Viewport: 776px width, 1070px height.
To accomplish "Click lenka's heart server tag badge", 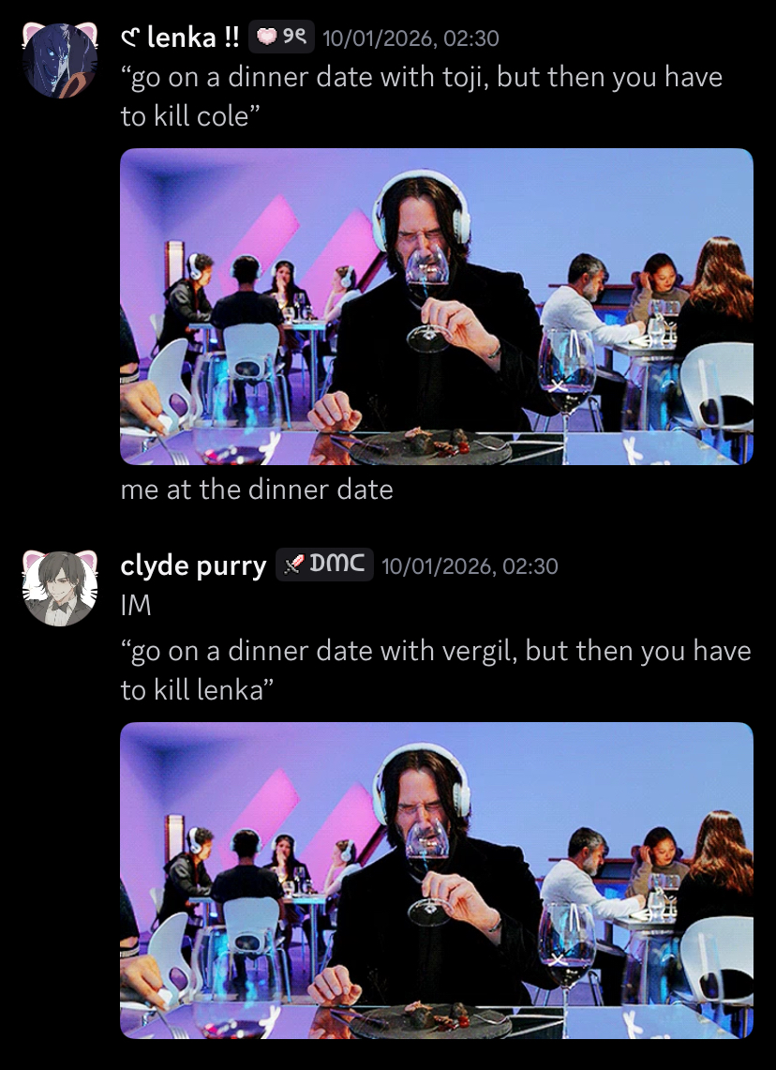I will (x=281, y=37).
